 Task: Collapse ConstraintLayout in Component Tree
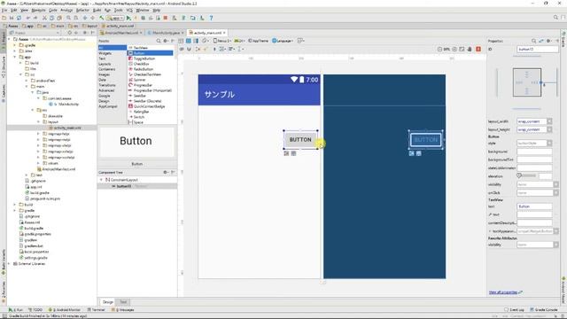pyautogui.click(x=101, y=179)
